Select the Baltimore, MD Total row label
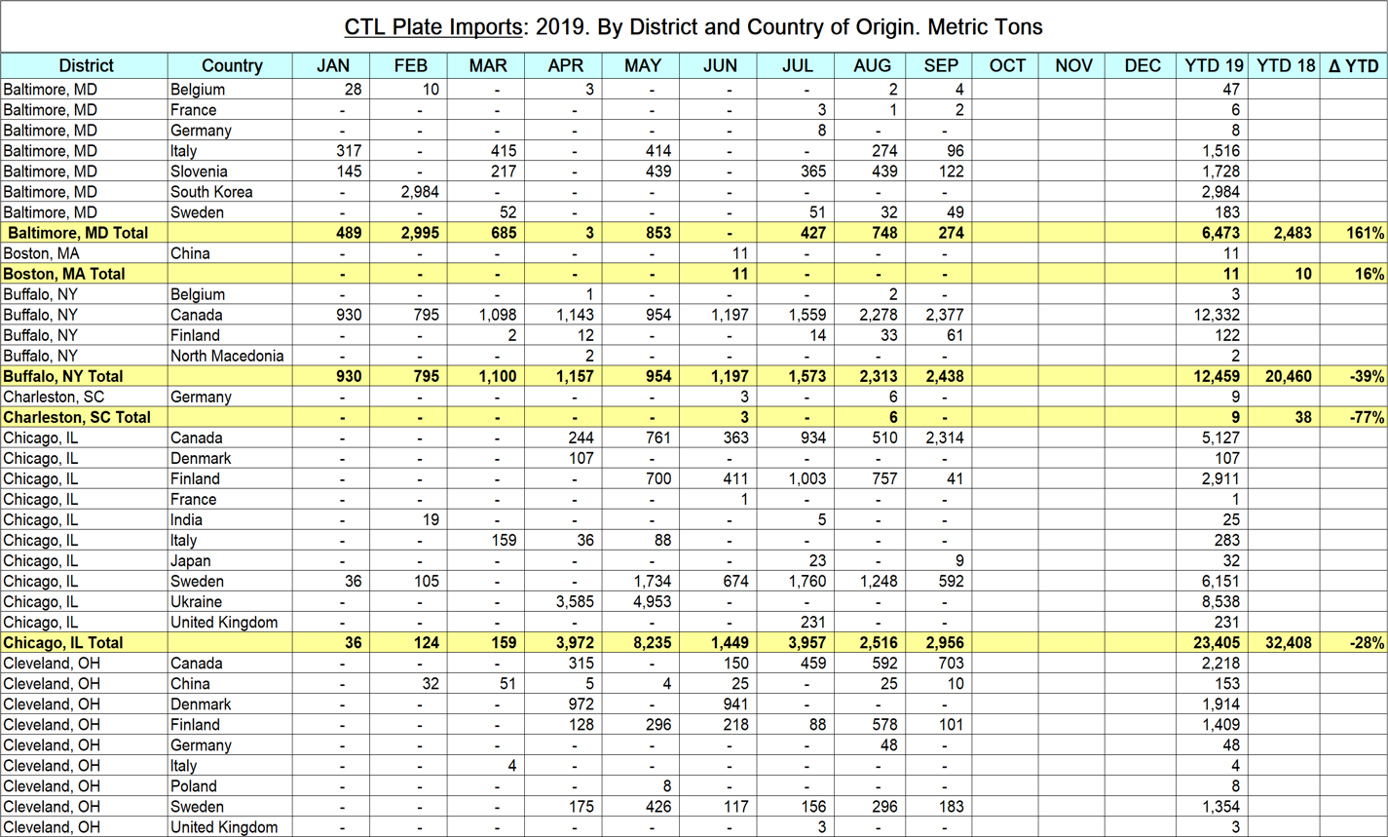This screenshot has width=1388, height=837. tap(78, 233)
